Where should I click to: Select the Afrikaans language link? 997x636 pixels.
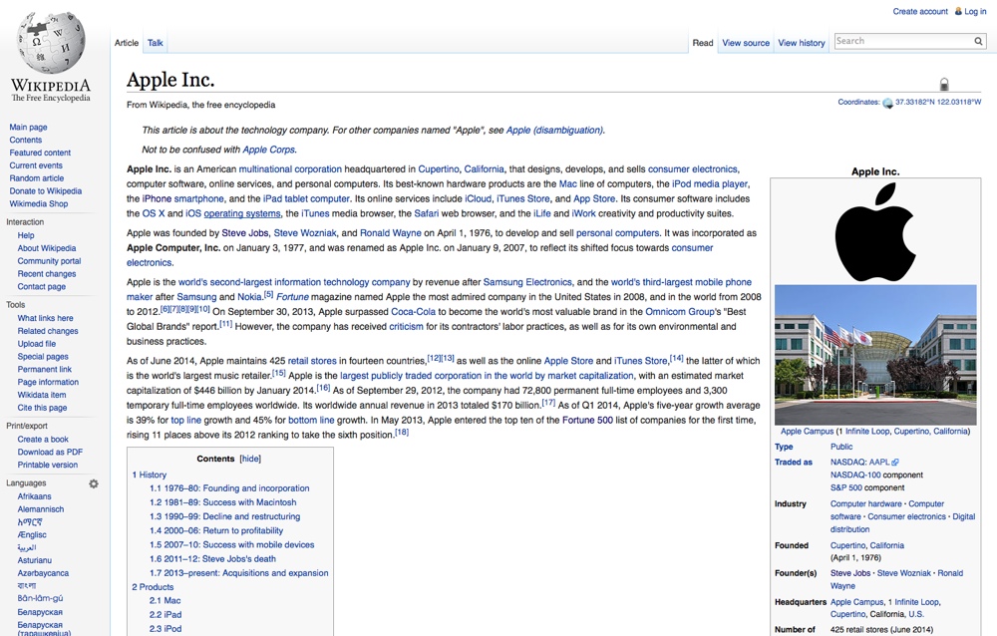(34, 496)
